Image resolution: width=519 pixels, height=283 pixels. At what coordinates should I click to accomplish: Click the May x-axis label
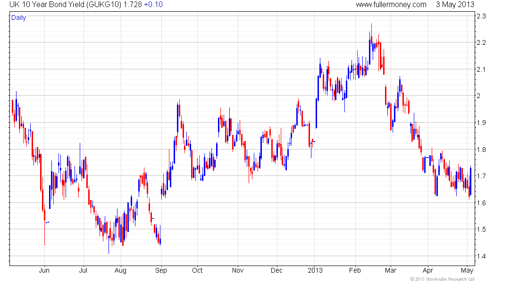(x=467, y=271)
